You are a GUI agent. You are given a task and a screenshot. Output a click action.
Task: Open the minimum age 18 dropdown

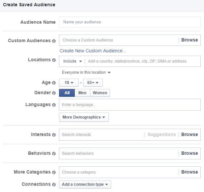[x=69, y=83]
